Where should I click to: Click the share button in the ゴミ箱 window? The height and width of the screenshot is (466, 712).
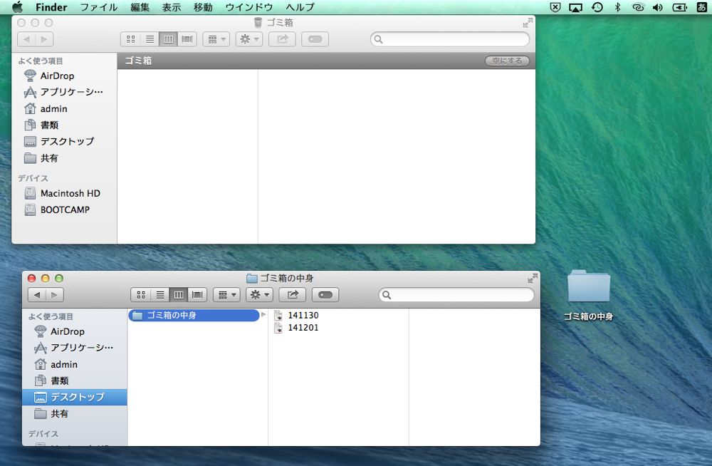[282, 39]
